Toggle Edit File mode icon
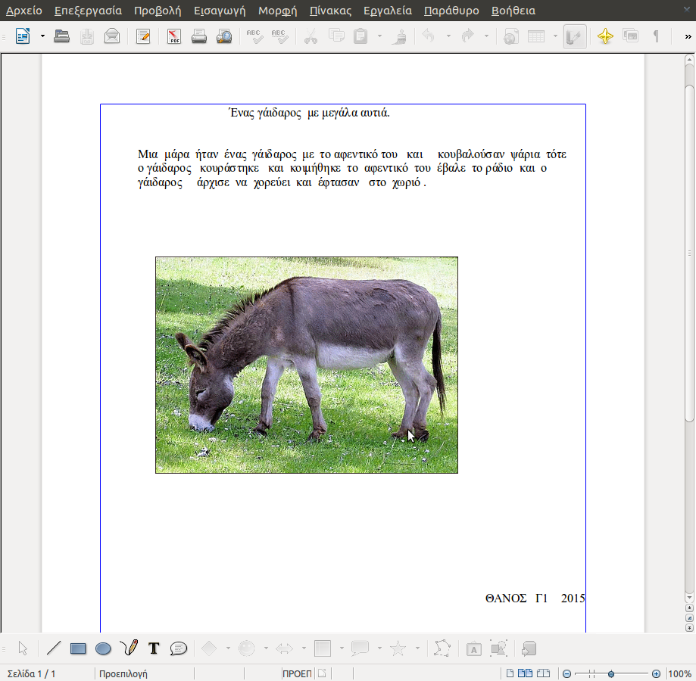The height and width of the screenshot is (681, 696). 143,36
